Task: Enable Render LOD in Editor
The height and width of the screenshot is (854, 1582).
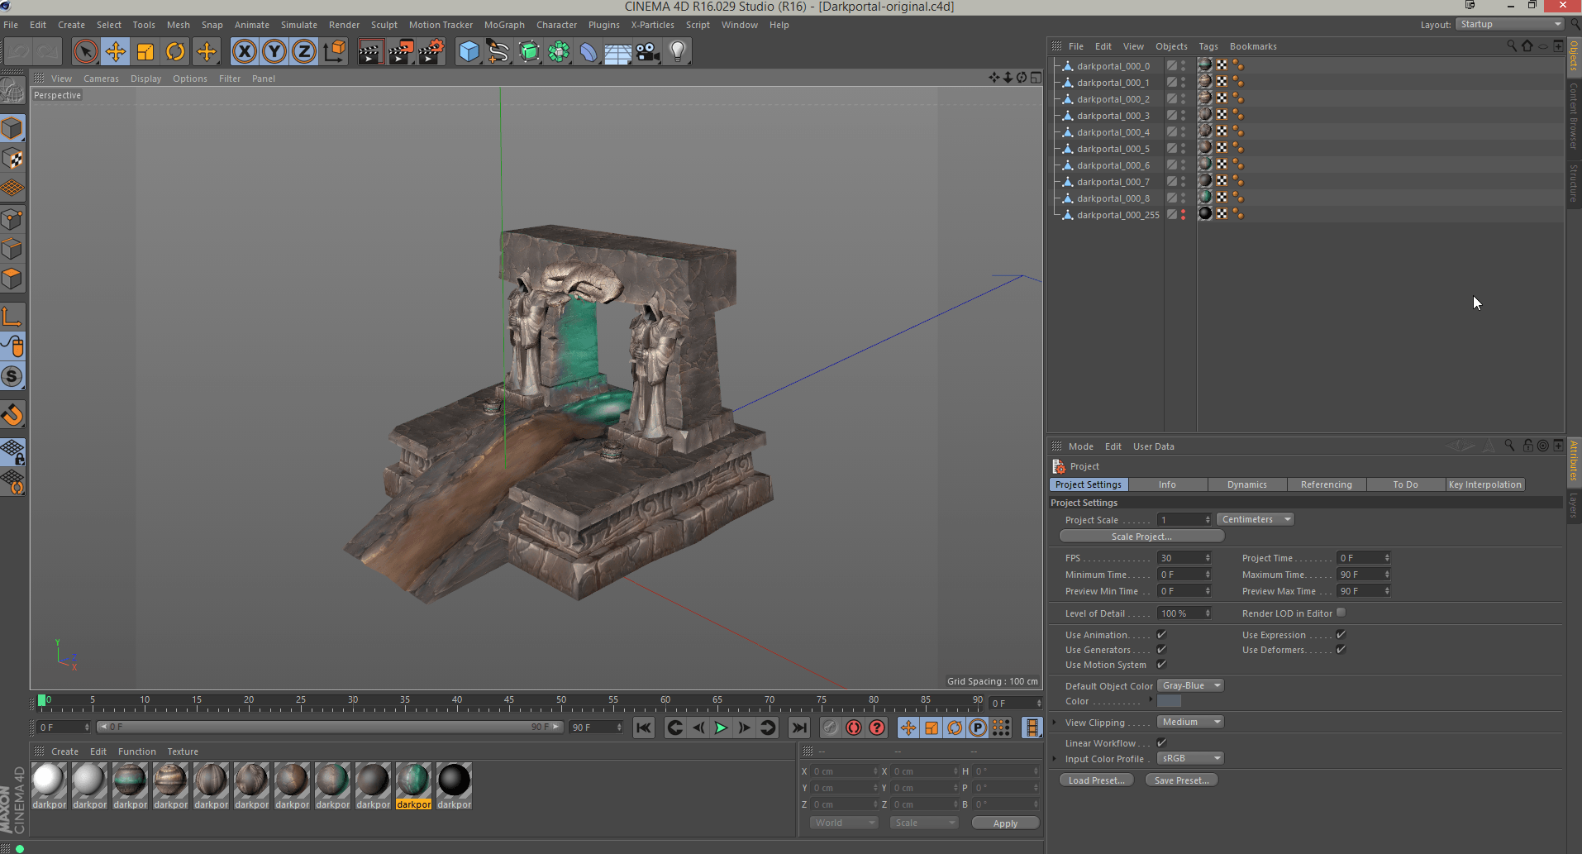Action: [x=1341, y=613]
